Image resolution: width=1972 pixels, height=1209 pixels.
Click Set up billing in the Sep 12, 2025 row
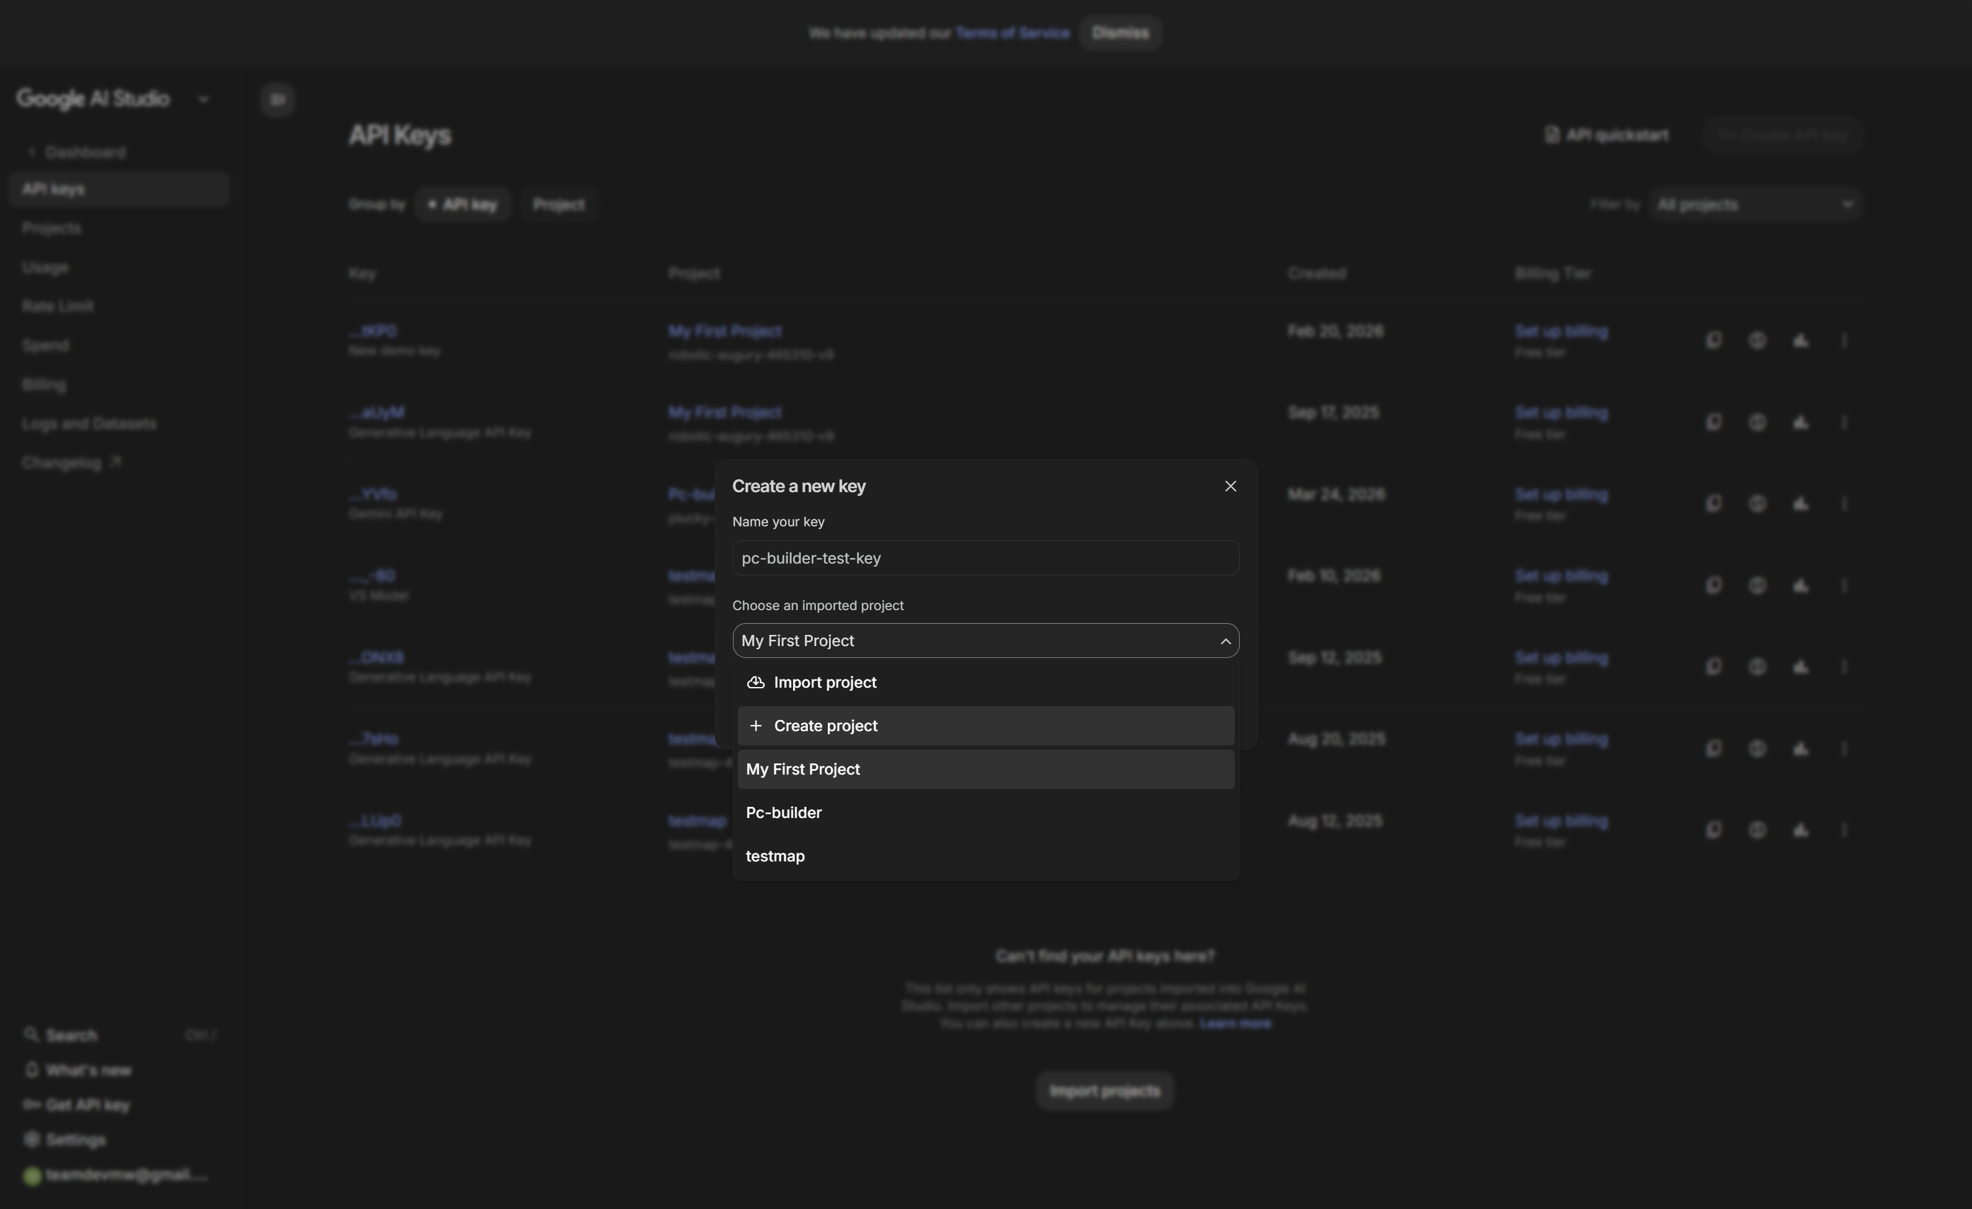pyautogui.click(x=1561, y=657)
